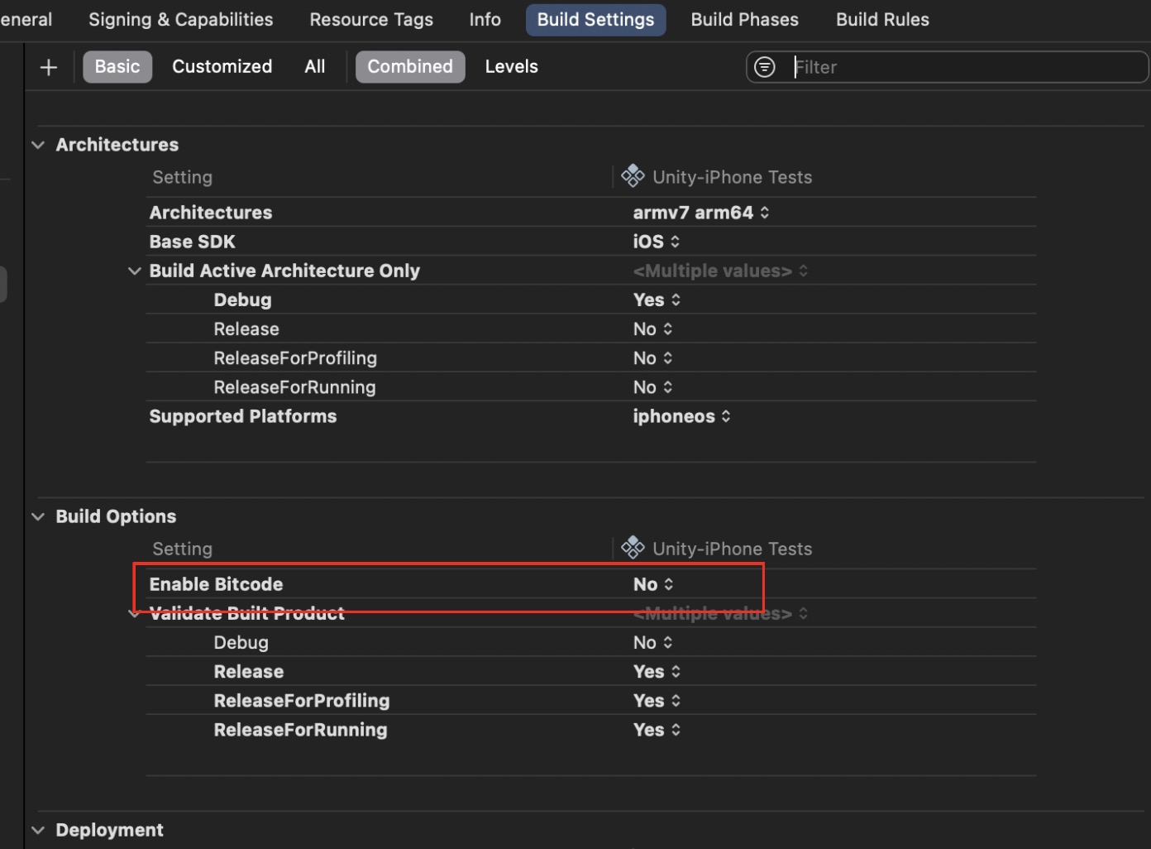Image resolution: width=1151 pixels, height=849 pixels.
Task: Click the plus icon to add a build setting
Action: [48, 66]
